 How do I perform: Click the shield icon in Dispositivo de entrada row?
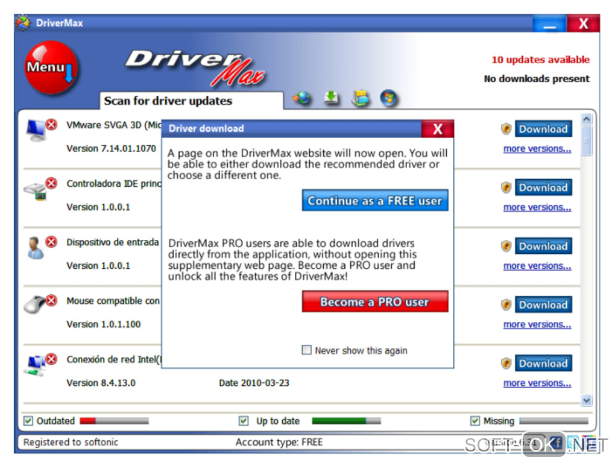(506, 246)
